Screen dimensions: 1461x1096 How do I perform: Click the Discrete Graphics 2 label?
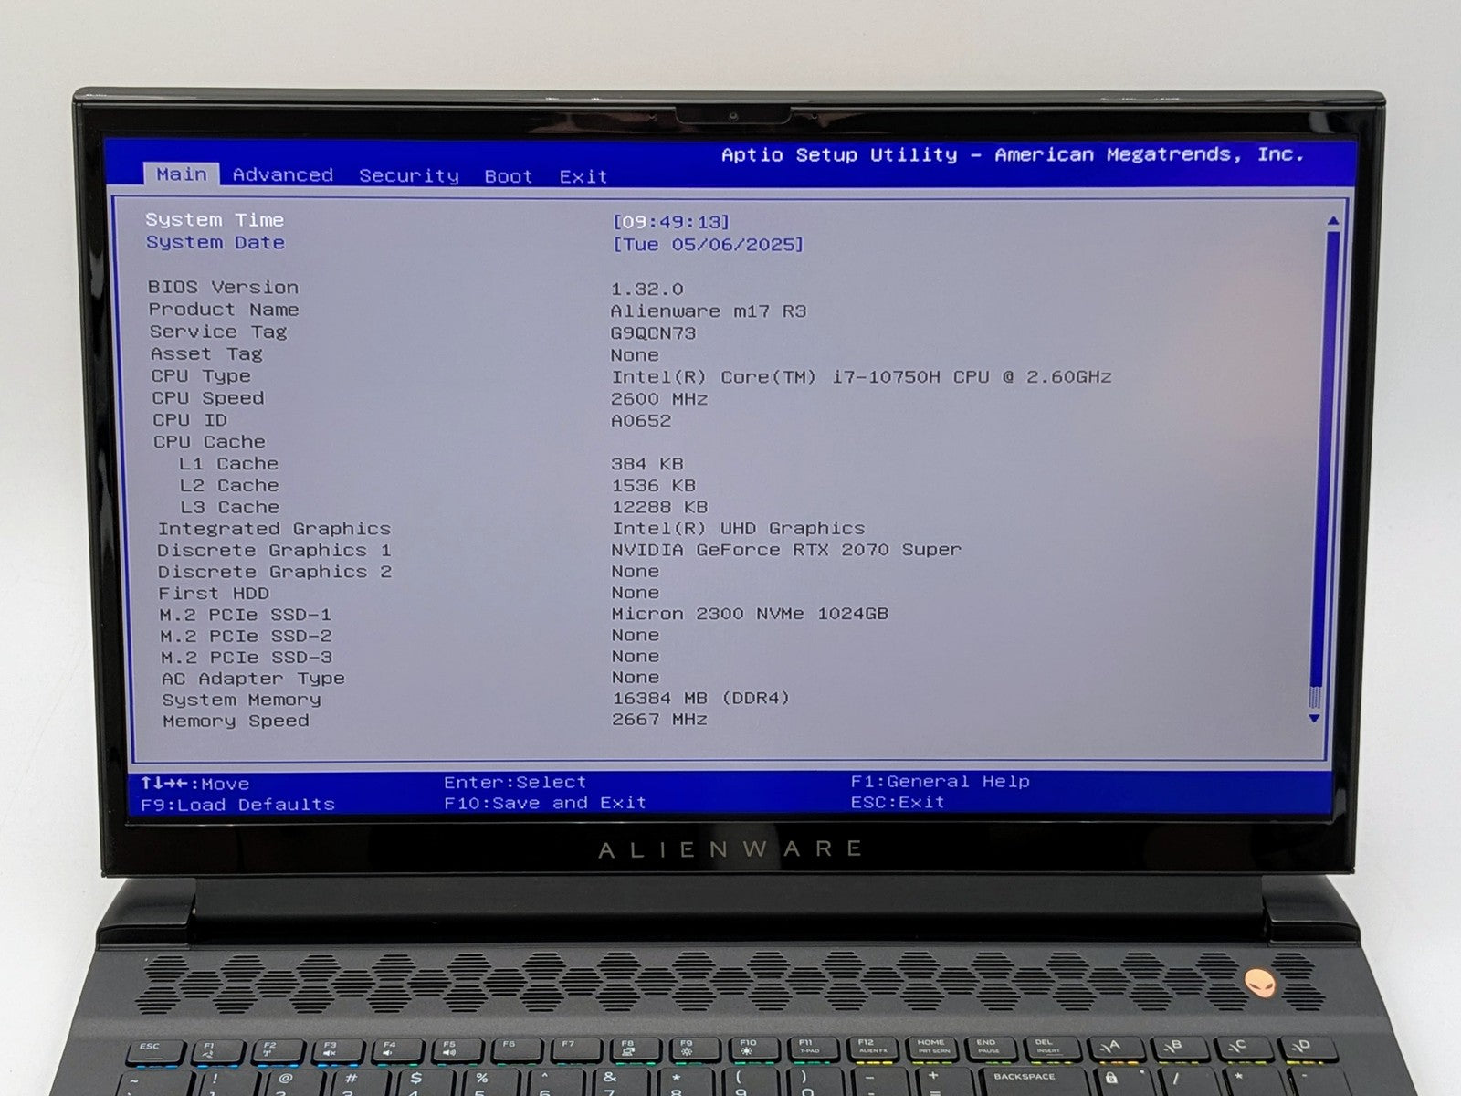[x=275, y=572]
